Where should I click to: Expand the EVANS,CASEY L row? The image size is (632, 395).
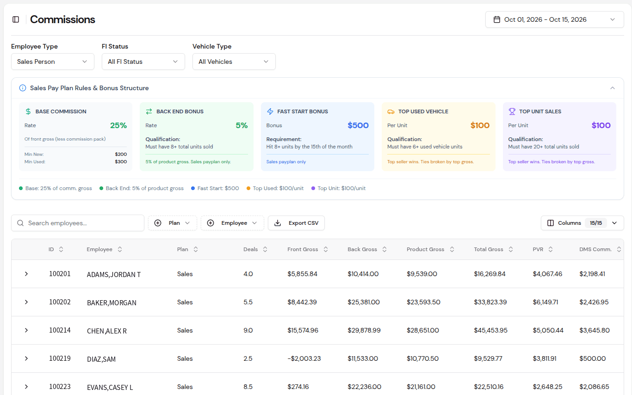(x=26, y=387)
